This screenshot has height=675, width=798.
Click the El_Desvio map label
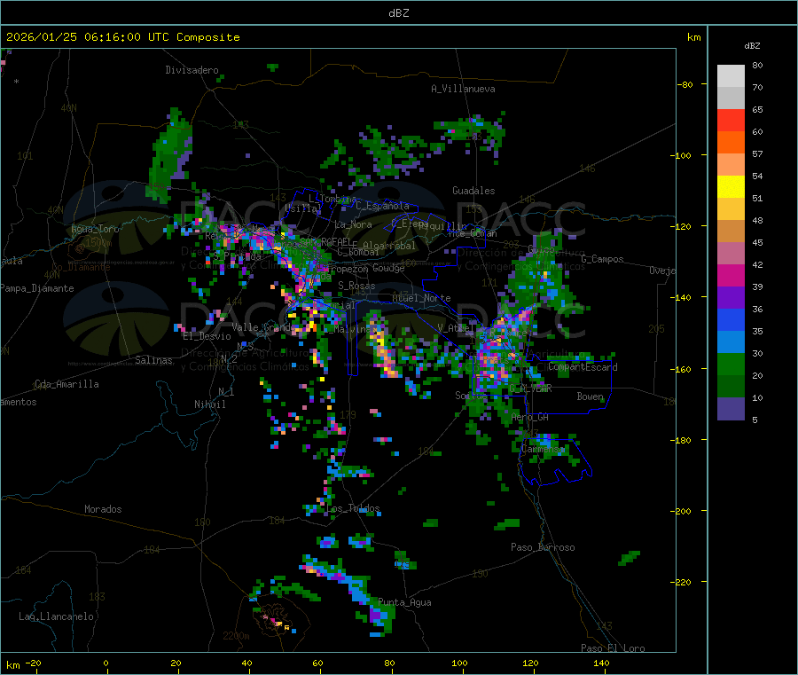pyautogui.click(x=207, y=336)
